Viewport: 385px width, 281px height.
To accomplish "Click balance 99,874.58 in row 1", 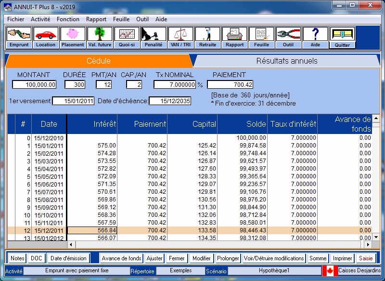I will [243, 146].
